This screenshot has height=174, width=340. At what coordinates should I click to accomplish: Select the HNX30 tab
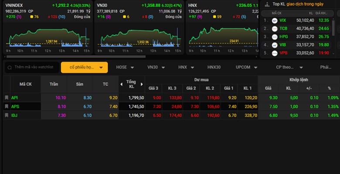pyautogui.click(x=214, y=67)
